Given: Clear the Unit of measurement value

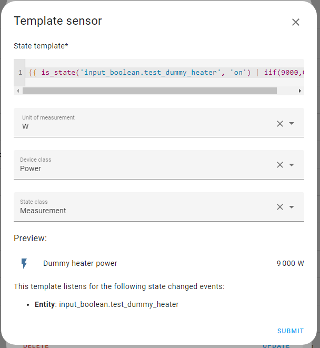Looking at the screenshot, I should click(x=280, y=123).
